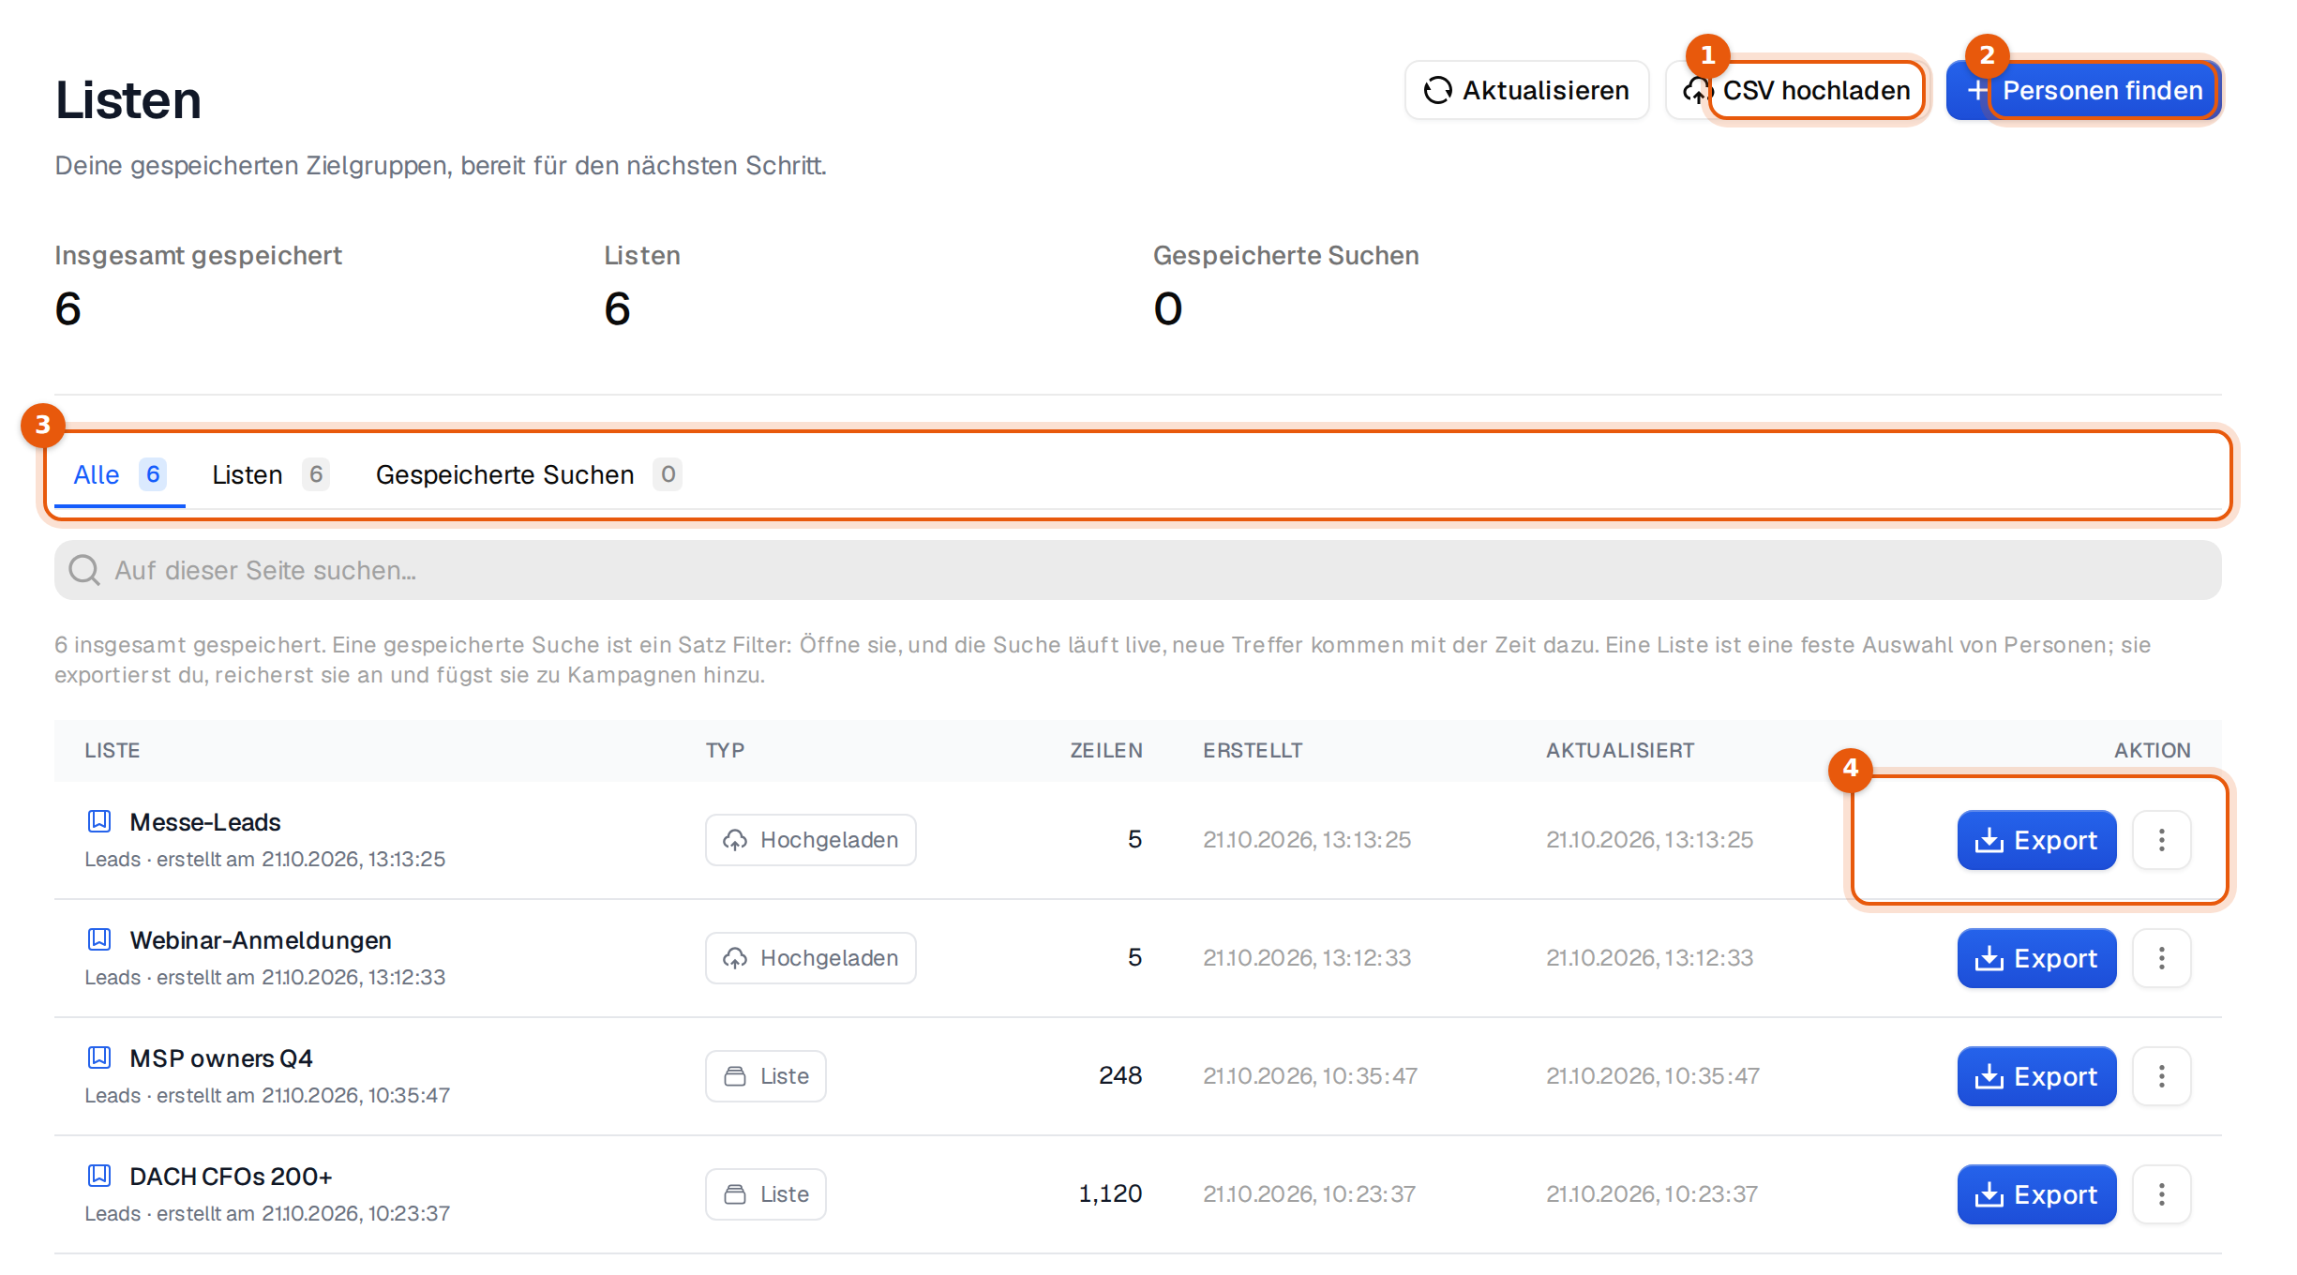Click the bookmark icon beside Webinar-Anmeldungen
Image resolution: width=2297 pixels, height=1275 pixels.
99,939
